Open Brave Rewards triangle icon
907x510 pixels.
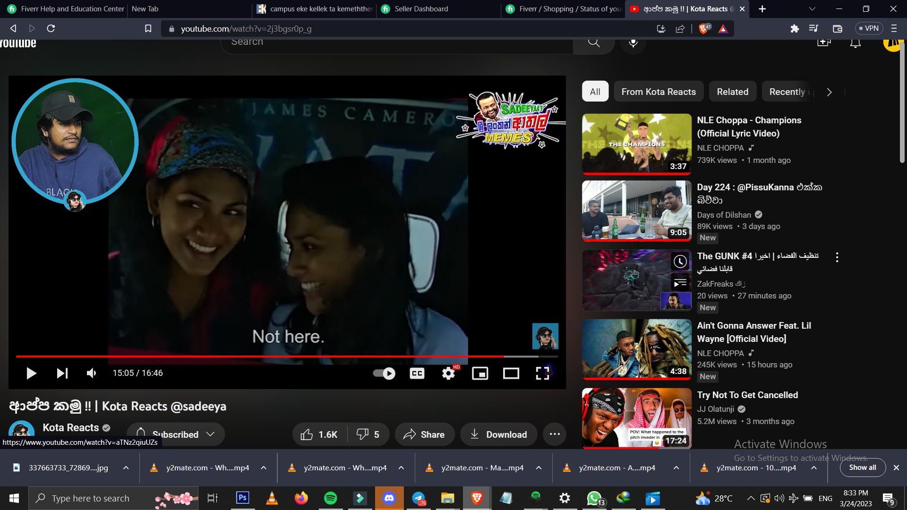tap(723, 29)
